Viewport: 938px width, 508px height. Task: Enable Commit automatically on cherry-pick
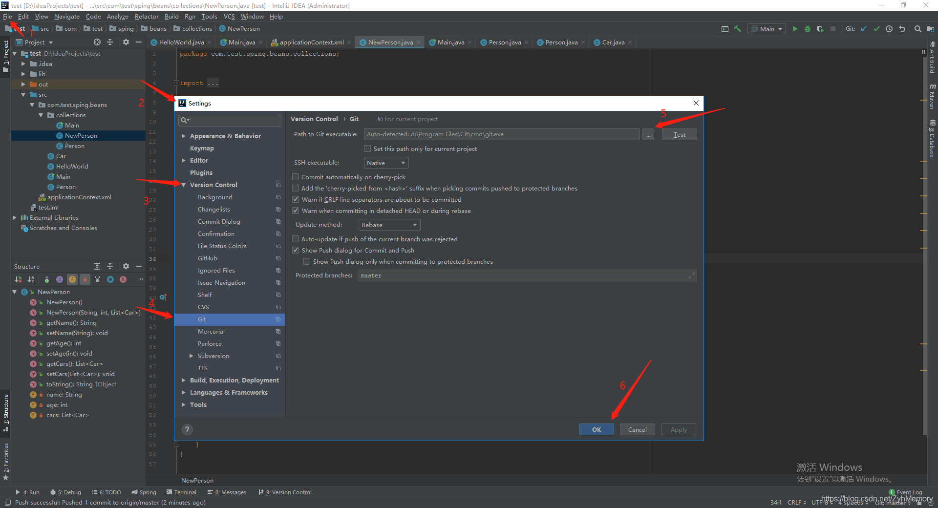click(296, 177)
